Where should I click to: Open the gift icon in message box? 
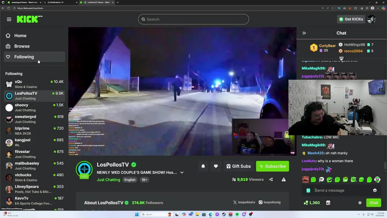point(308,190)
